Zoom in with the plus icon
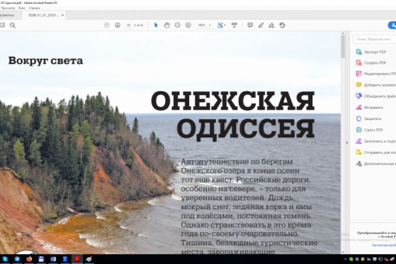 [188, 25]
